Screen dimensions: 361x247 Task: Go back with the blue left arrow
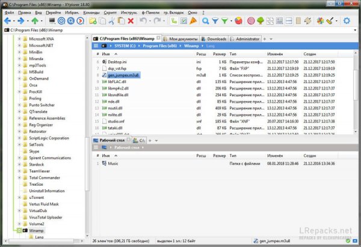[7, 21]
